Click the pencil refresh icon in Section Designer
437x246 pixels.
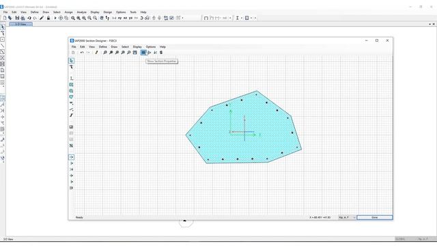(97, 53)
